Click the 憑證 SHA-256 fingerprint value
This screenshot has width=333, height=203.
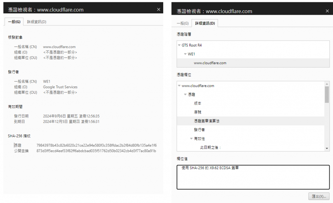coord(97,145)
